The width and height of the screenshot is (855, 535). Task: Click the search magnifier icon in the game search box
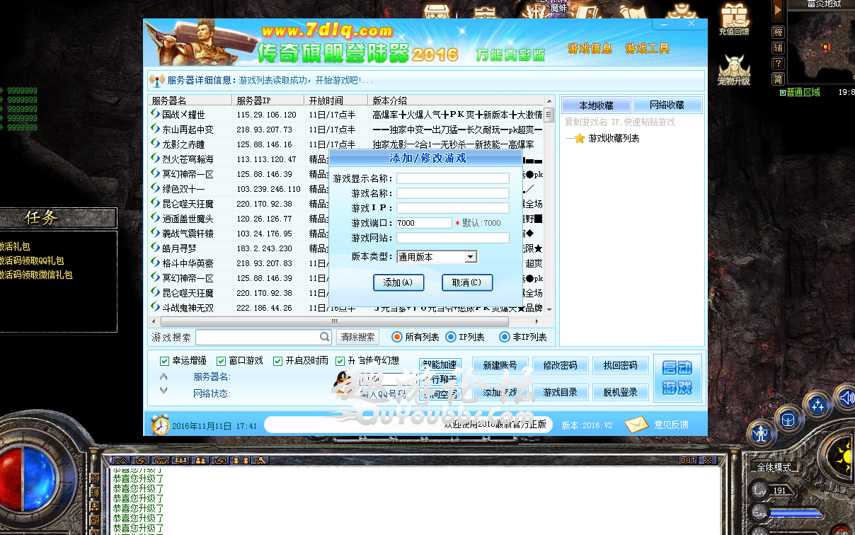click(324, 337)
